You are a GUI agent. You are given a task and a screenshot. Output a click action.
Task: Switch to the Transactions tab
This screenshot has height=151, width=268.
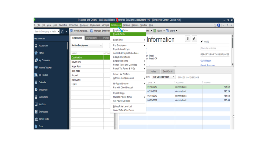click(x=91, y=38)
